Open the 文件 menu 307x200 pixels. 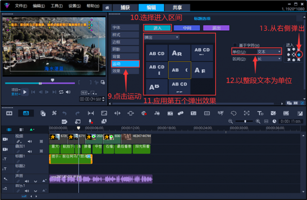(x=20, y=6)
